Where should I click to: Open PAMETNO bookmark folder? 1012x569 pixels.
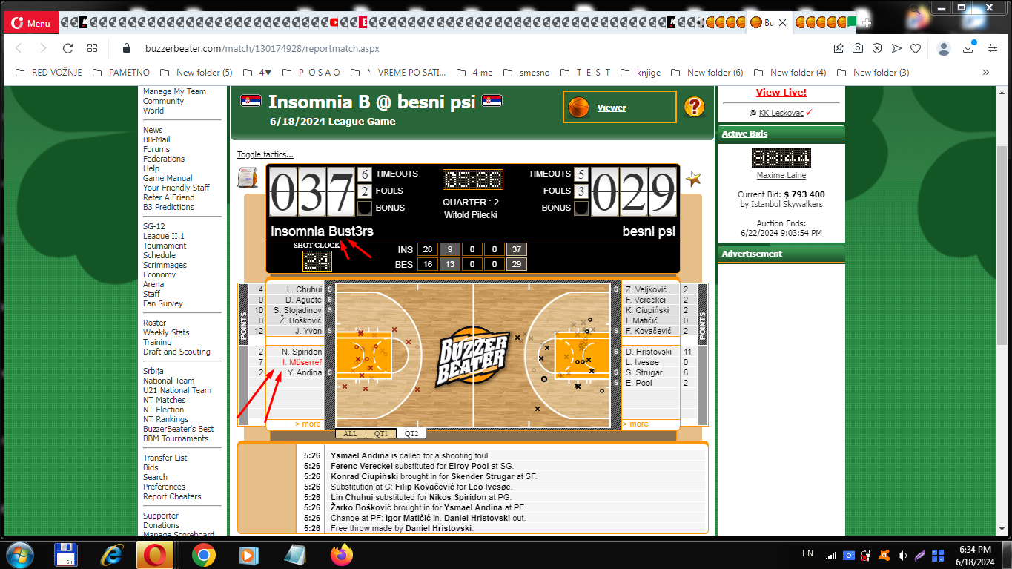pos(121,73)
